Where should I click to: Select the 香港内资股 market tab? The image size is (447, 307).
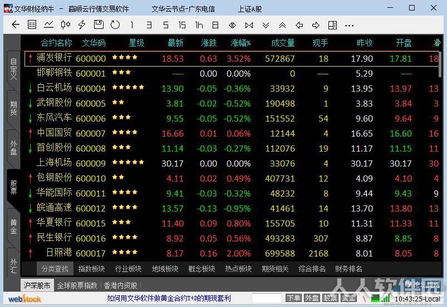point(120,285)
